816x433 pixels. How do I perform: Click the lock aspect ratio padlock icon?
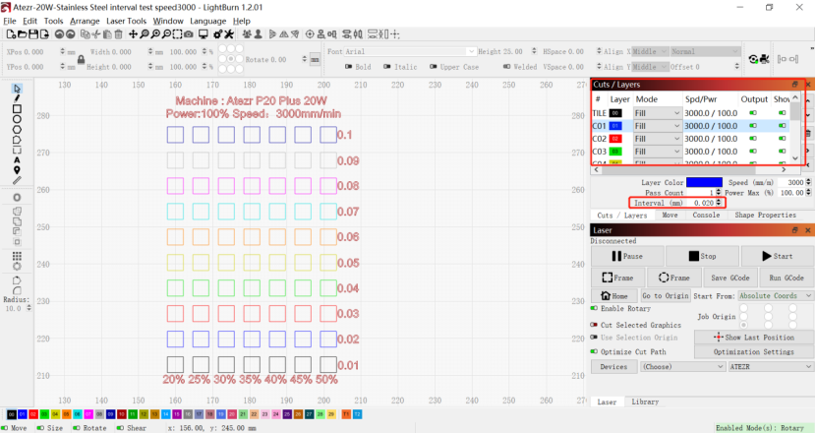point(81,59)
